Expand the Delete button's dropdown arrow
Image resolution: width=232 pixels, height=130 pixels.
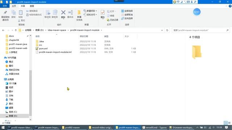point(63,19)
